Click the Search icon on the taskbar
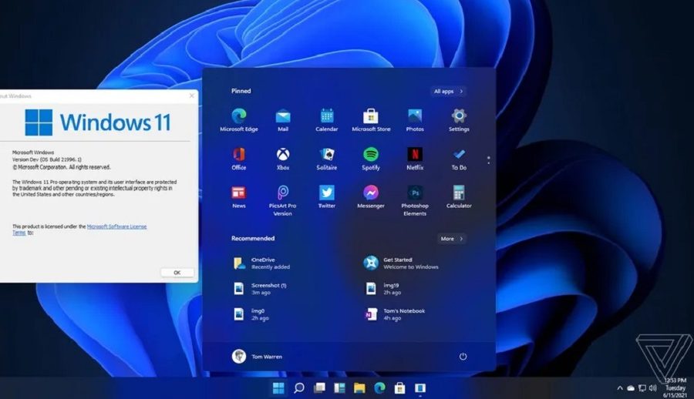The width and height of the screenshot is (694, 399). coord(298,387)
